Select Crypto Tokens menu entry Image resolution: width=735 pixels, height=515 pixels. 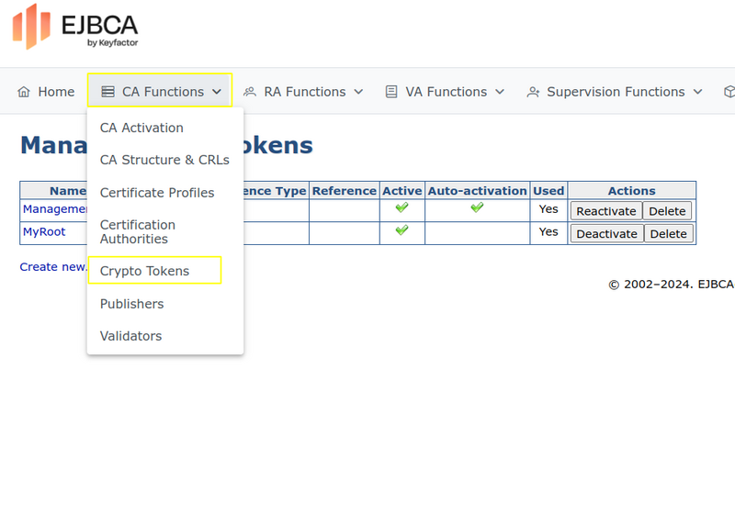pos(144,271)
